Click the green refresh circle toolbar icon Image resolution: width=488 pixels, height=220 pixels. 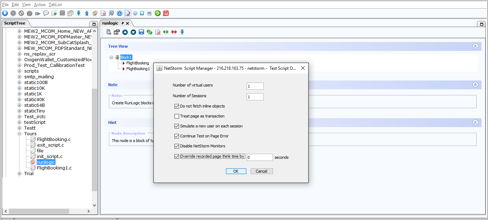pos(158,13)
